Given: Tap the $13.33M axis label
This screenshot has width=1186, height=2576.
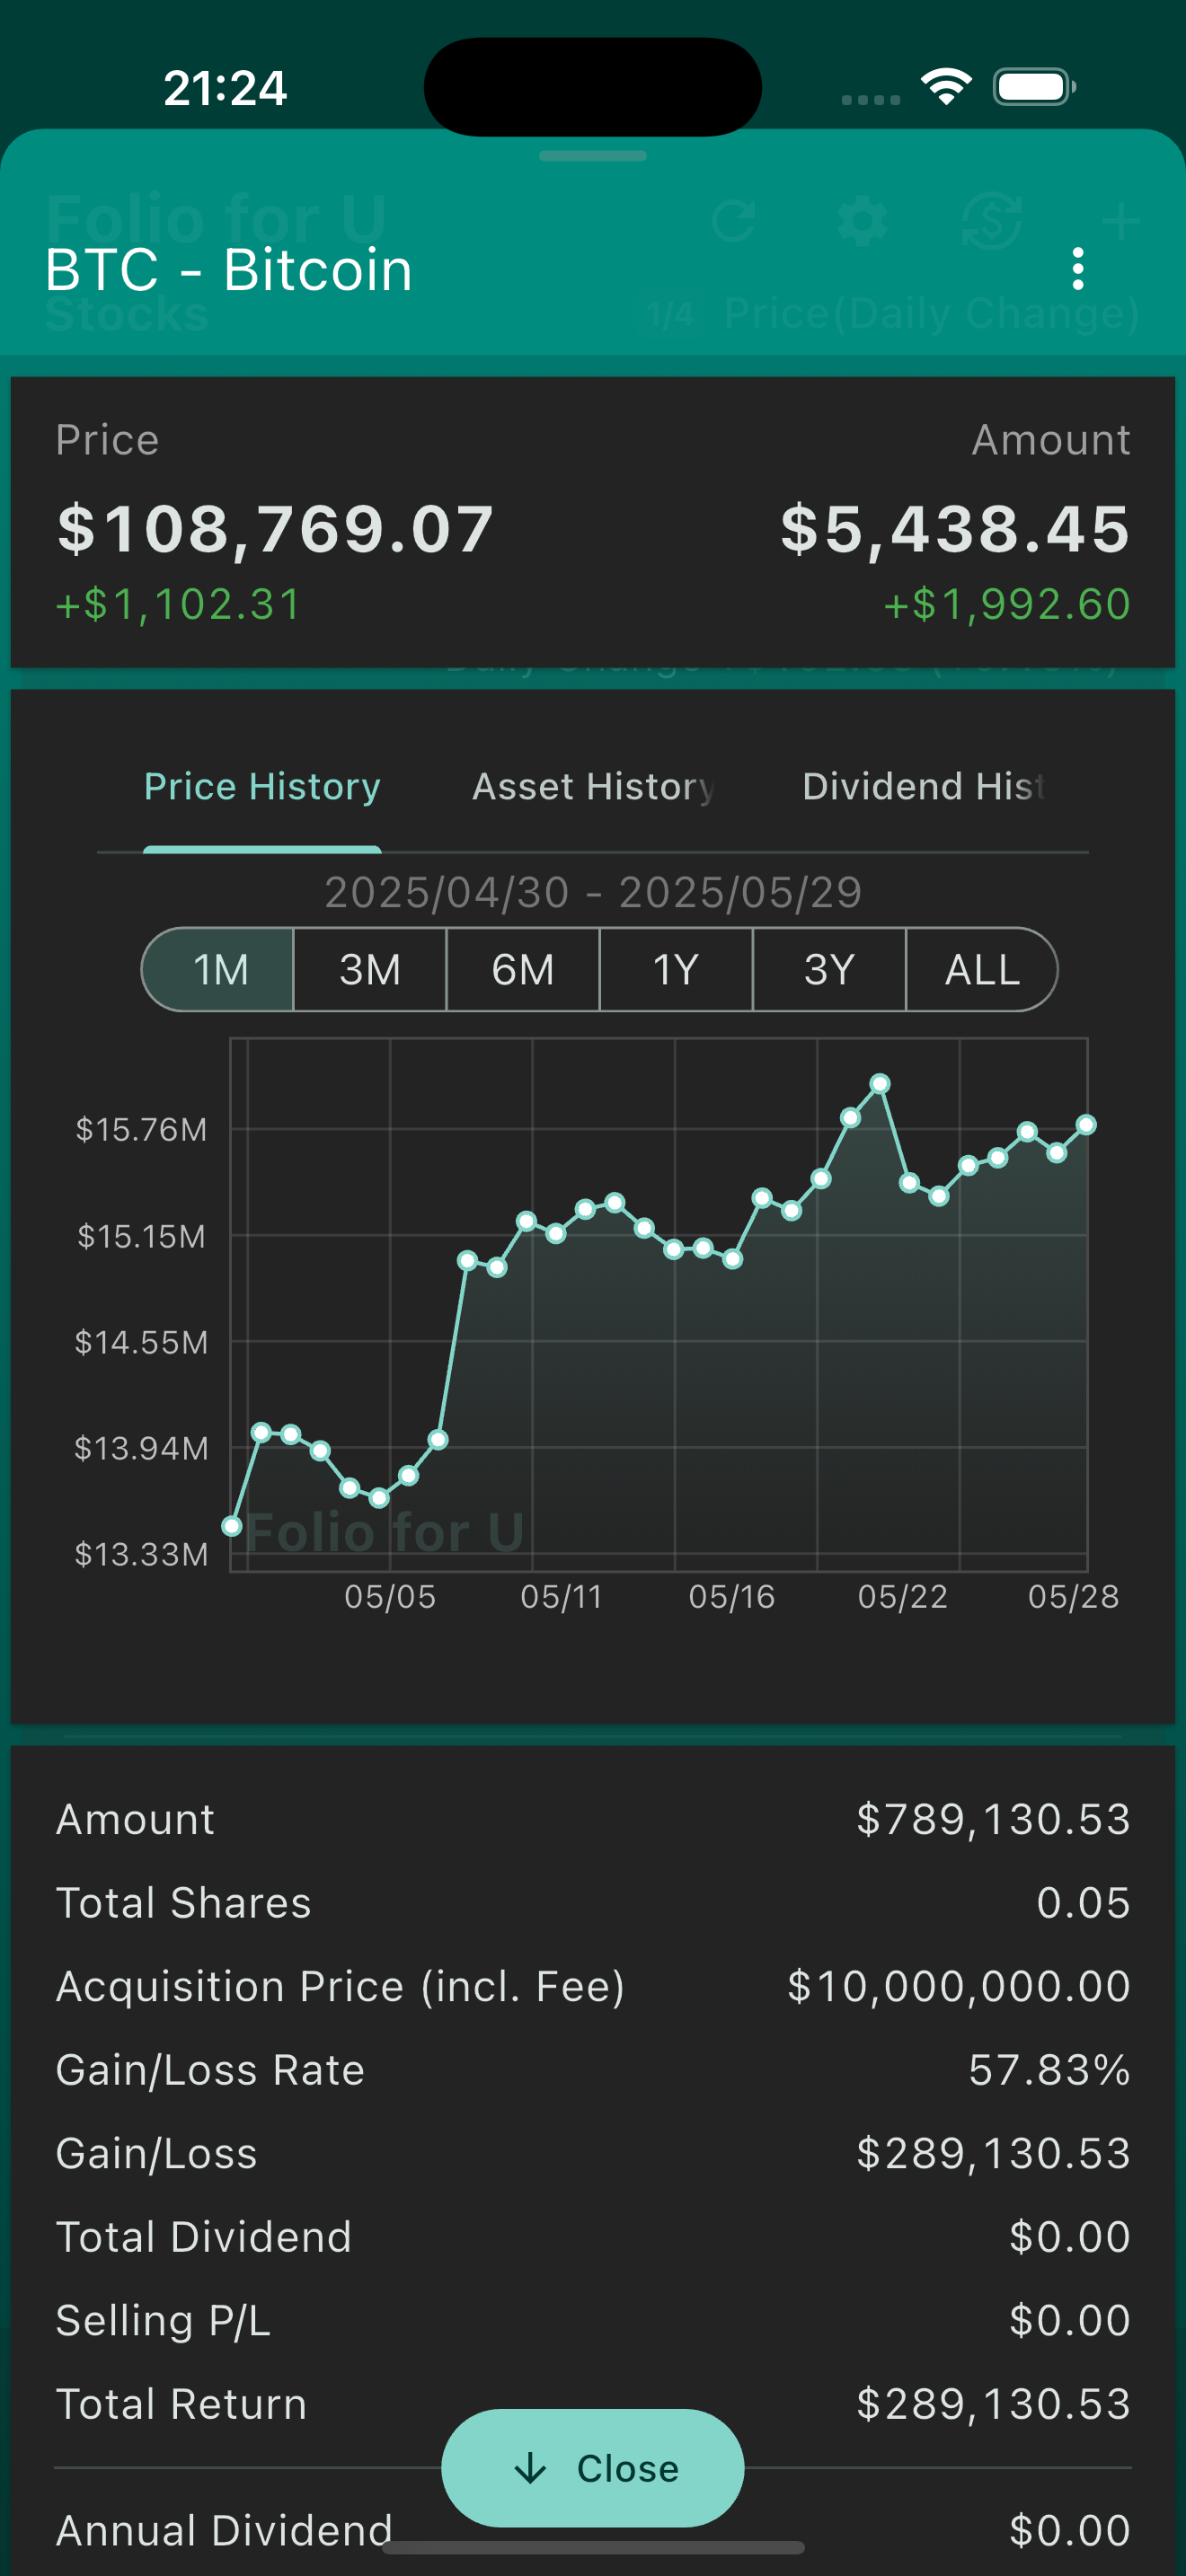Looking at the screenshot, I should (x=141, y=1554).
